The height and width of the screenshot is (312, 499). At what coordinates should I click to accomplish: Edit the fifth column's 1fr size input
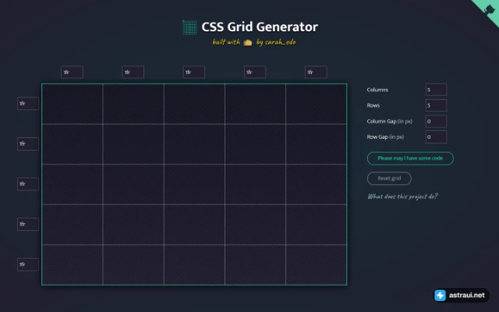click(x=316, y=73)
